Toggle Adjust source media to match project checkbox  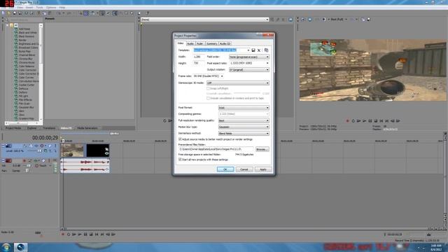click(180, 139)
